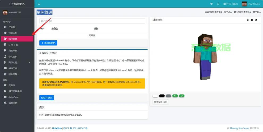This screenshot has height=132, width=263.
Task: Click the envelope icon beside 邮件工单
Action: [5, 68]
